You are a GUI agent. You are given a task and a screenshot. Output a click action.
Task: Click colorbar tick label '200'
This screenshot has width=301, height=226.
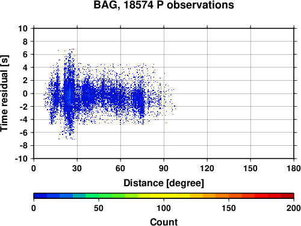(294, 208)
